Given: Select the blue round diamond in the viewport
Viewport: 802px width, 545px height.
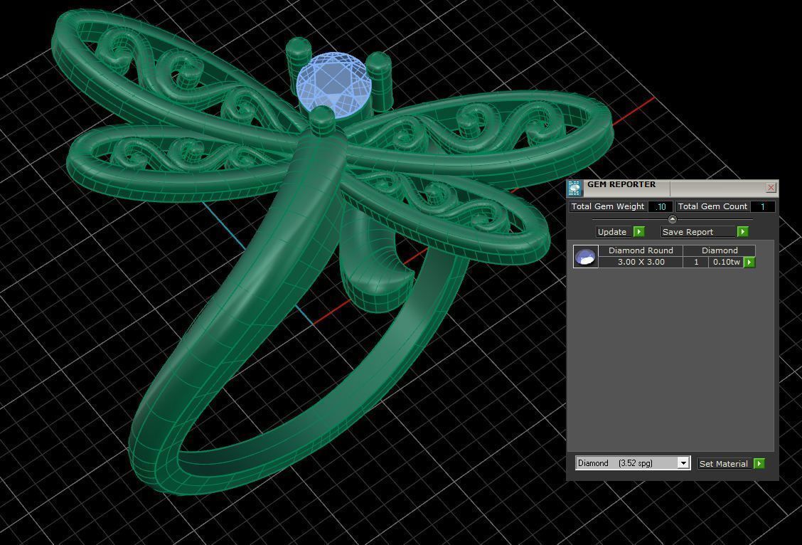Looking at the screenshot, I should (x=333, y=83).
